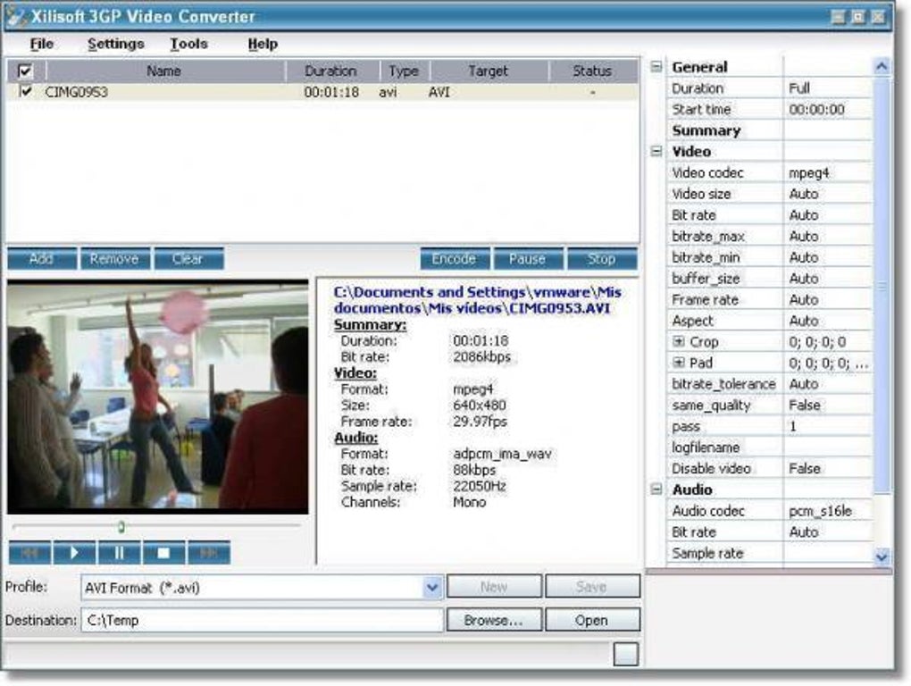This screenshot has width=911, height=686.
Task: Click the file path text in info panel
Action: [477, 300]
